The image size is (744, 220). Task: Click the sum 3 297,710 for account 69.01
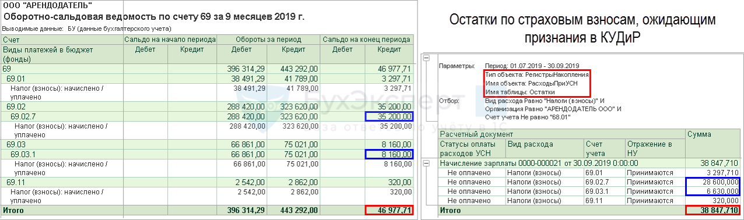click(x=722, y=173)
